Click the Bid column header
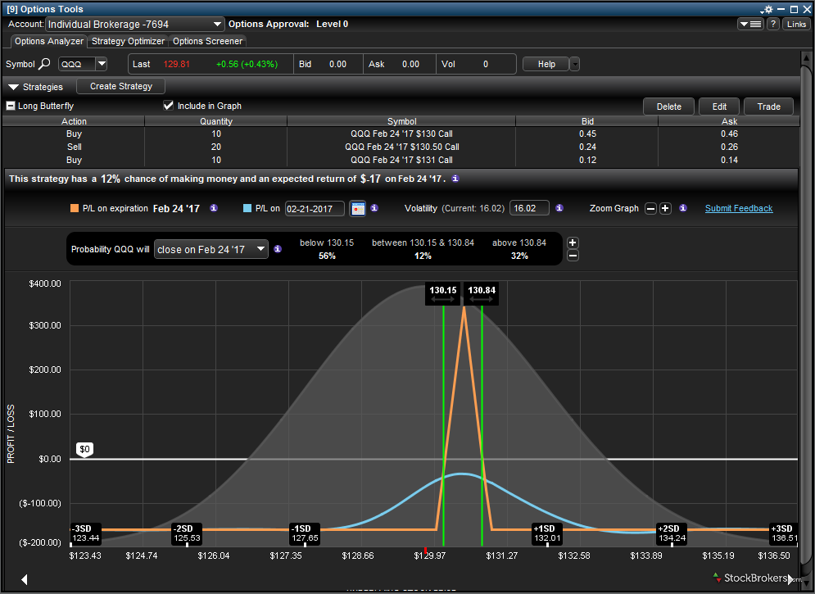This screenshot has width=815, height=594. point(587,121)
